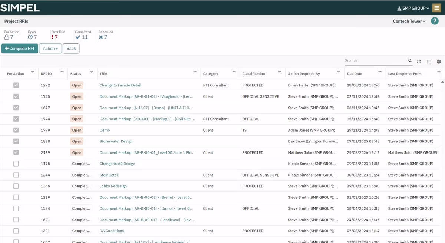Filter by Cancelled cross icon
This screenshot has width=445, height=243.
click(x=101, y=37)
